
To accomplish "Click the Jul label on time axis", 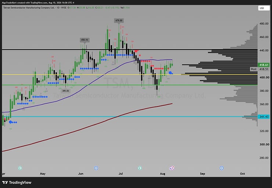I will pyautogui.click(x=121, y=174).
